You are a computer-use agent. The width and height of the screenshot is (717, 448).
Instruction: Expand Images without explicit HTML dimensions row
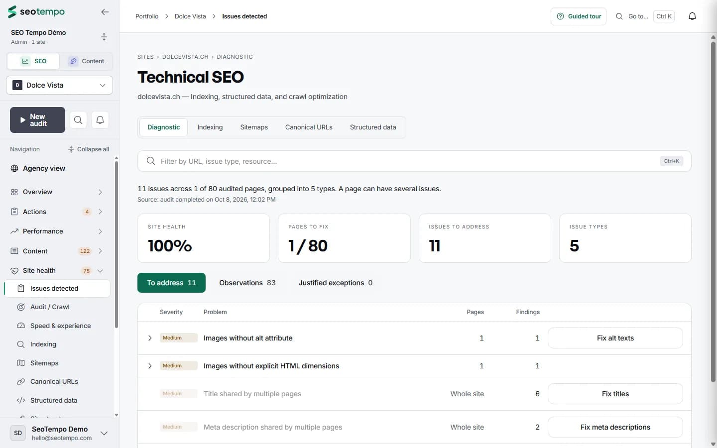click(150, 366)
